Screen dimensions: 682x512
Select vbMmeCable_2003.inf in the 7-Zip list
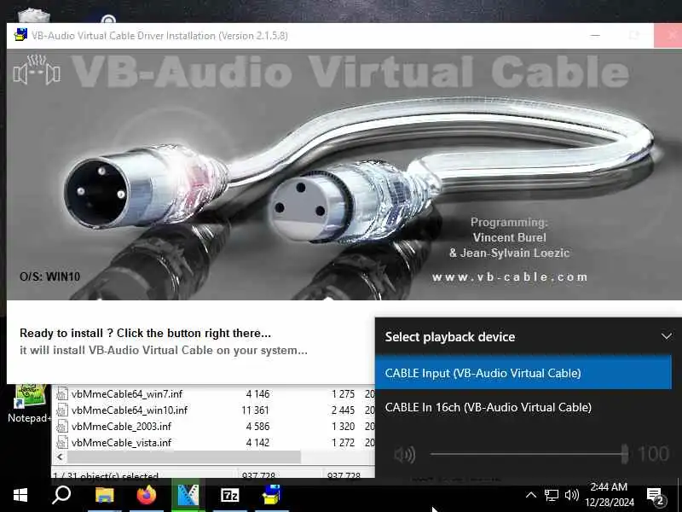click(x=121, y=426)
